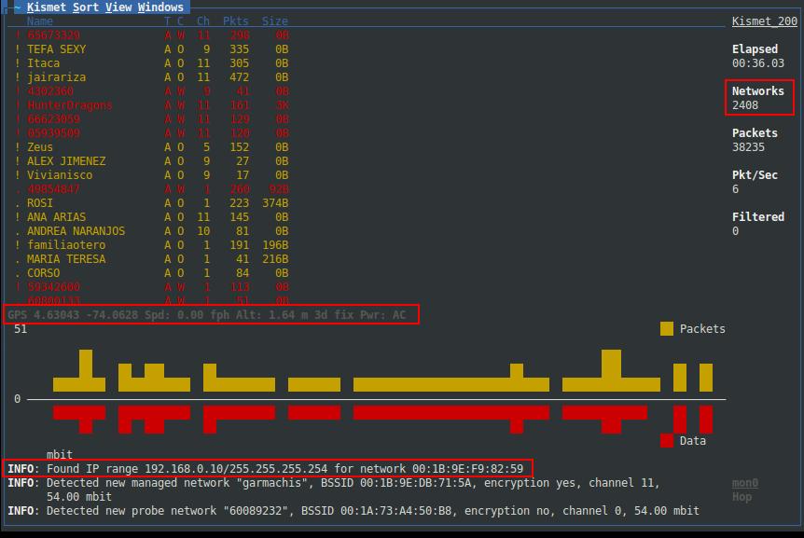
Task: Click the yellow Packets legend swatch
Action: click(666, 329)
